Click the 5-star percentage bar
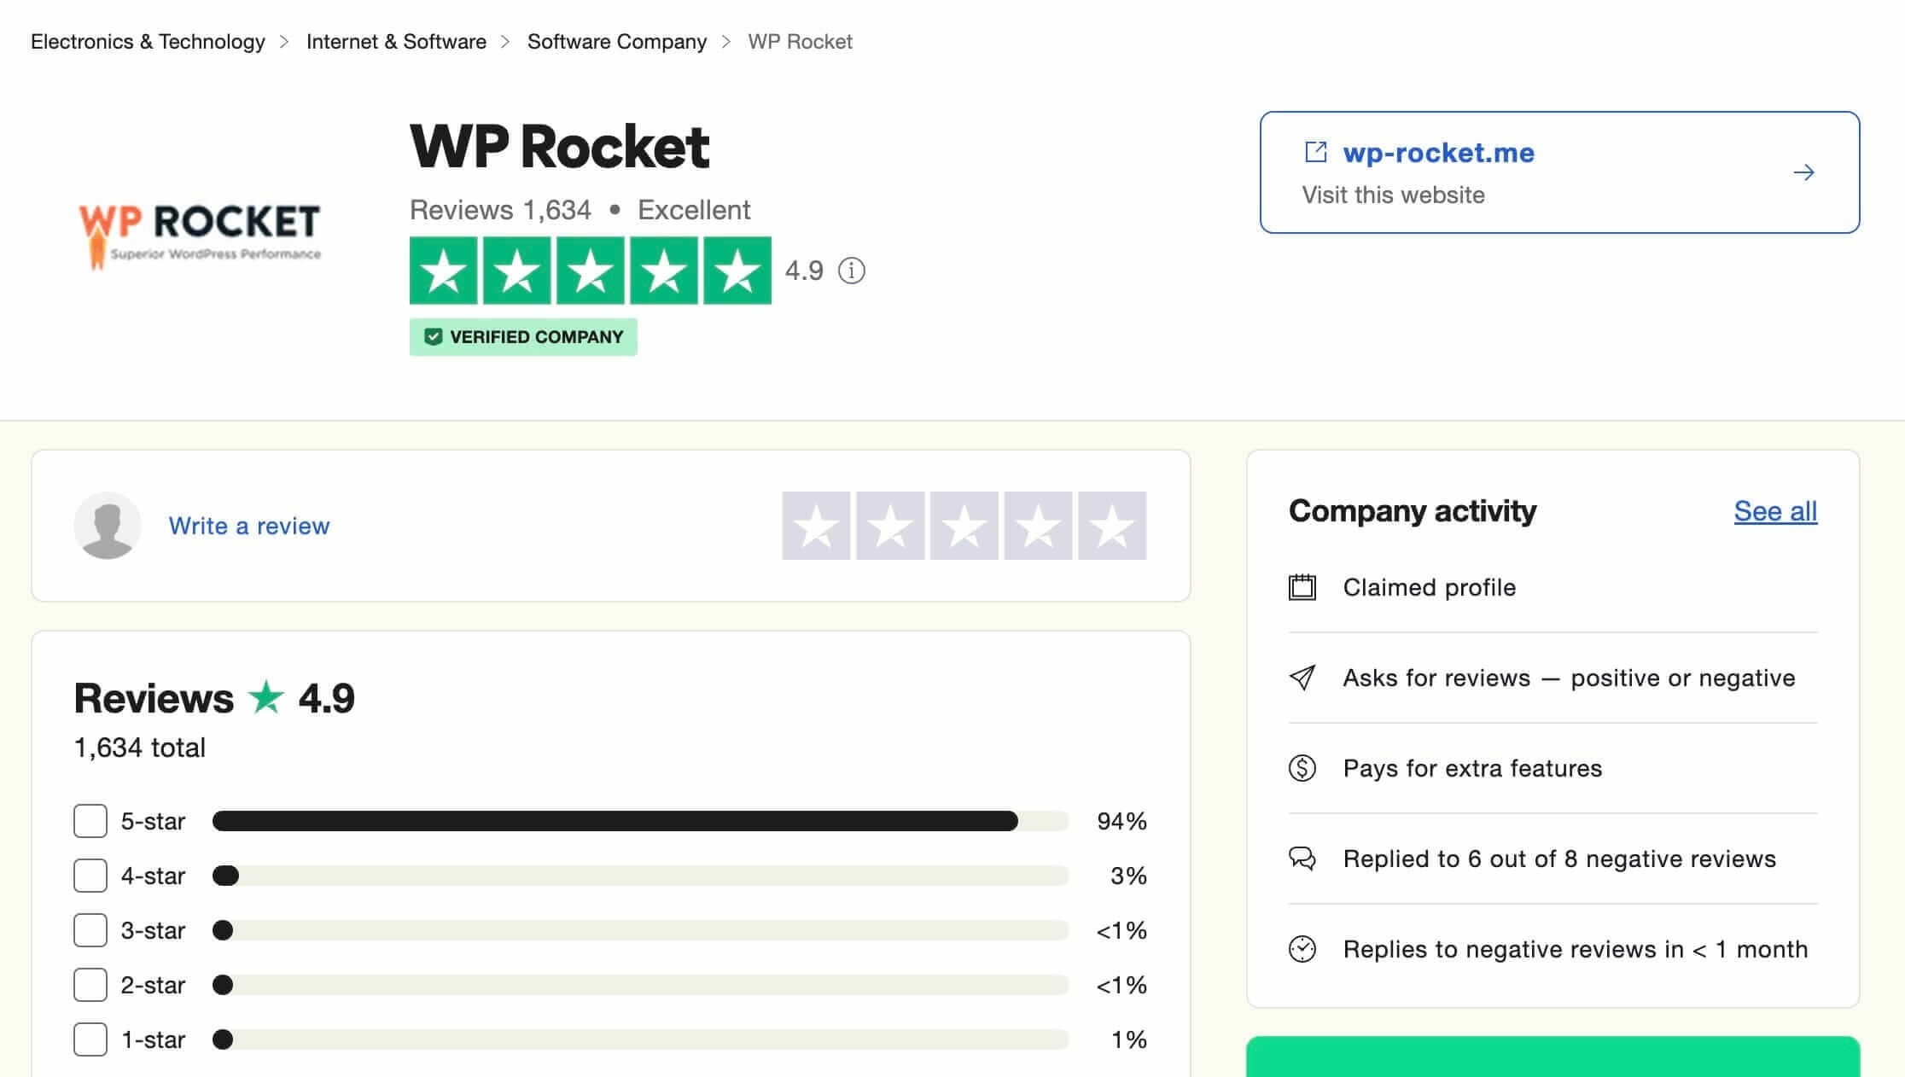1905x1077 pixels. pyautogui.click(x=615, y=821)
